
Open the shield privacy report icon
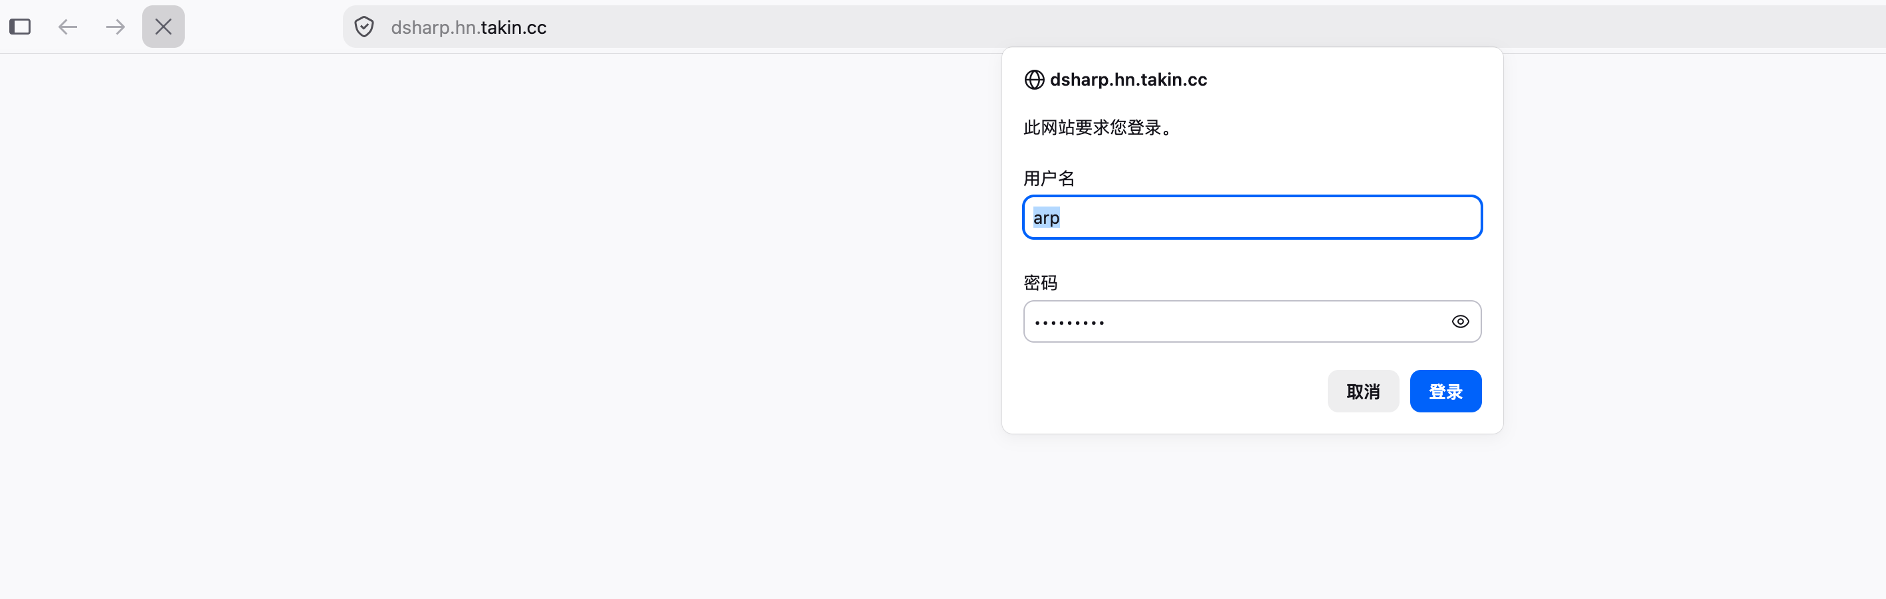(364, 27)
